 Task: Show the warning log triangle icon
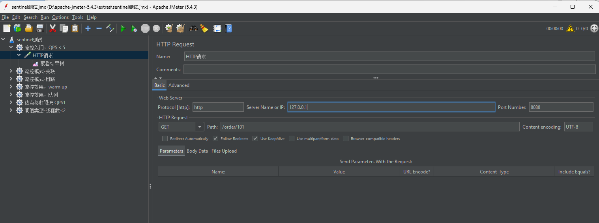[x=570, y=28]
